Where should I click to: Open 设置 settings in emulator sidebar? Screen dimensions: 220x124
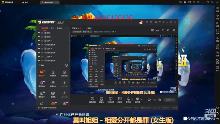point(217,61)
